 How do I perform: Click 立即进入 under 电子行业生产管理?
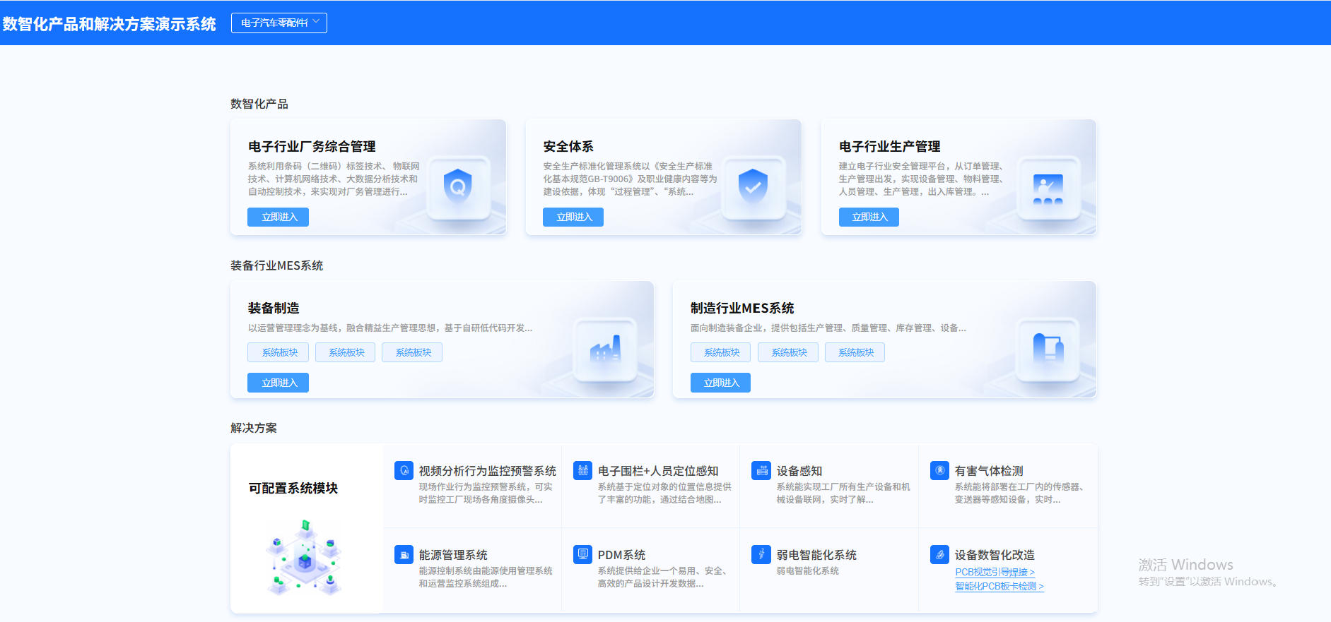tap(869, 217)
